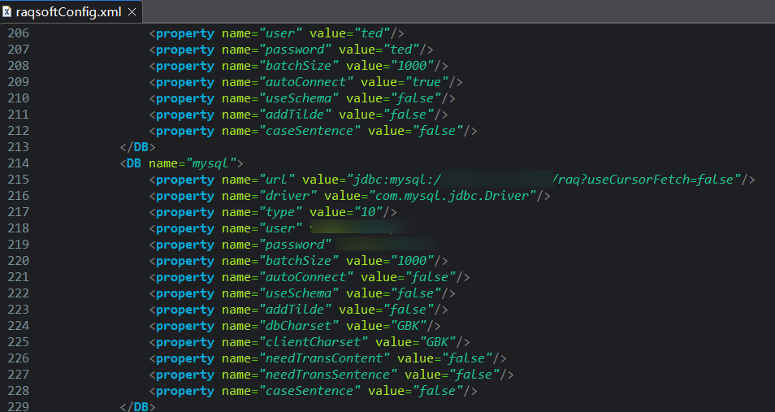The height and width of the screenshot is (412, 775).
Task: Click "GBK" value on the dbCharset line
Action: coord(409,326)
